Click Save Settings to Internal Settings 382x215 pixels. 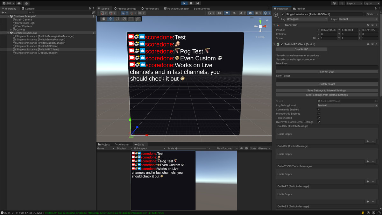(327, 90)
